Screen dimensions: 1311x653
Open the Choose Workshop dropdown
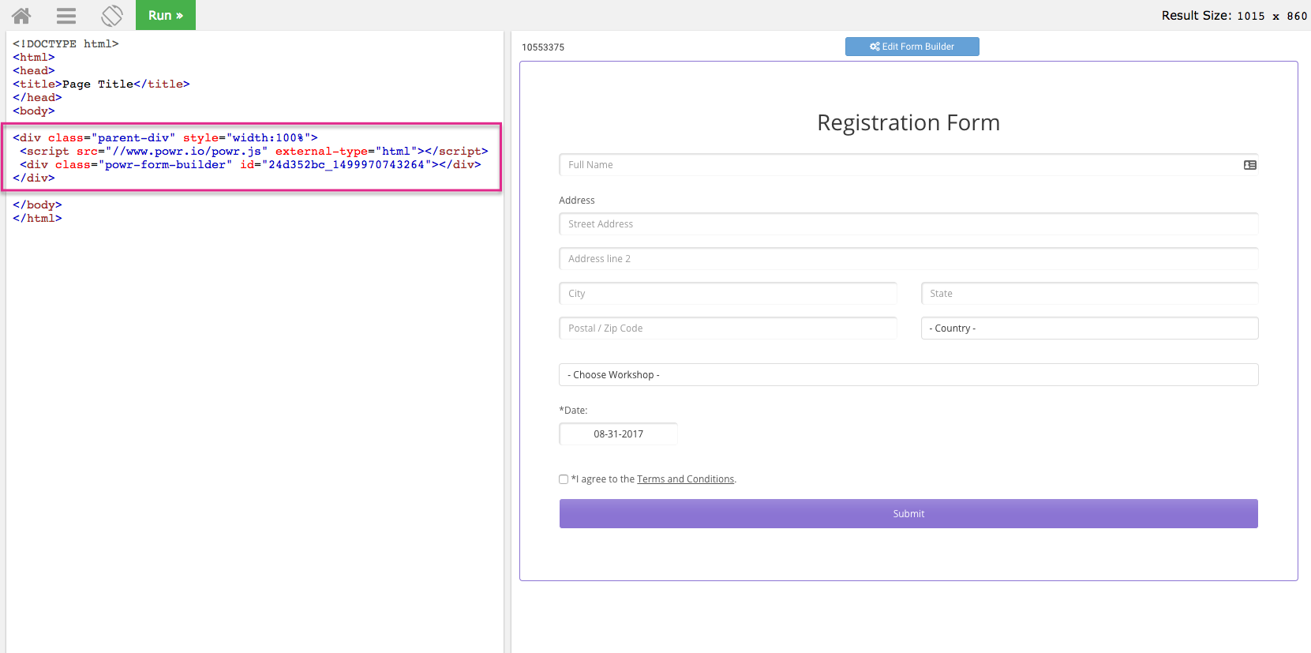pyautogui.click(x=908, y=375)
